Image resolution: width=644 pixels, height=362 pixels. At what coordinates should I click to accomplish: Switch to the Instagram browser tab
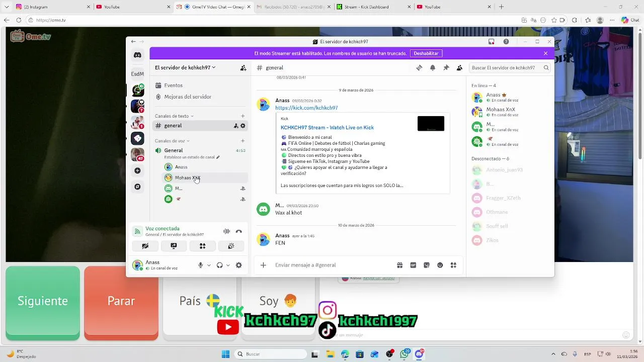point(53,7)
